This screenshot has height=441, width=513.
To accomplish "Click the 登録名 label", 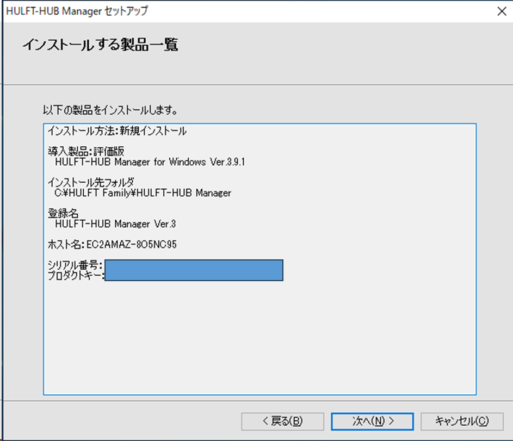I will (x=63, y=213).
